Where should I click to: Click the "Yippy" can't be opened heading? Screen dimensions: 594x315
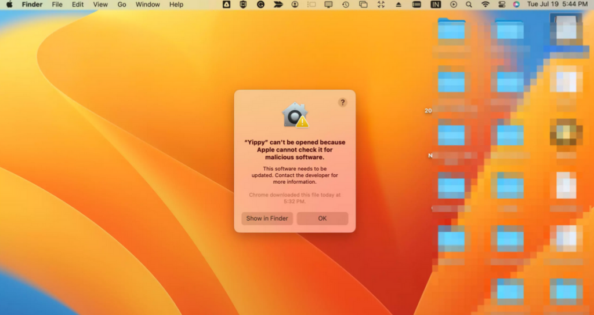pos(295,150)
